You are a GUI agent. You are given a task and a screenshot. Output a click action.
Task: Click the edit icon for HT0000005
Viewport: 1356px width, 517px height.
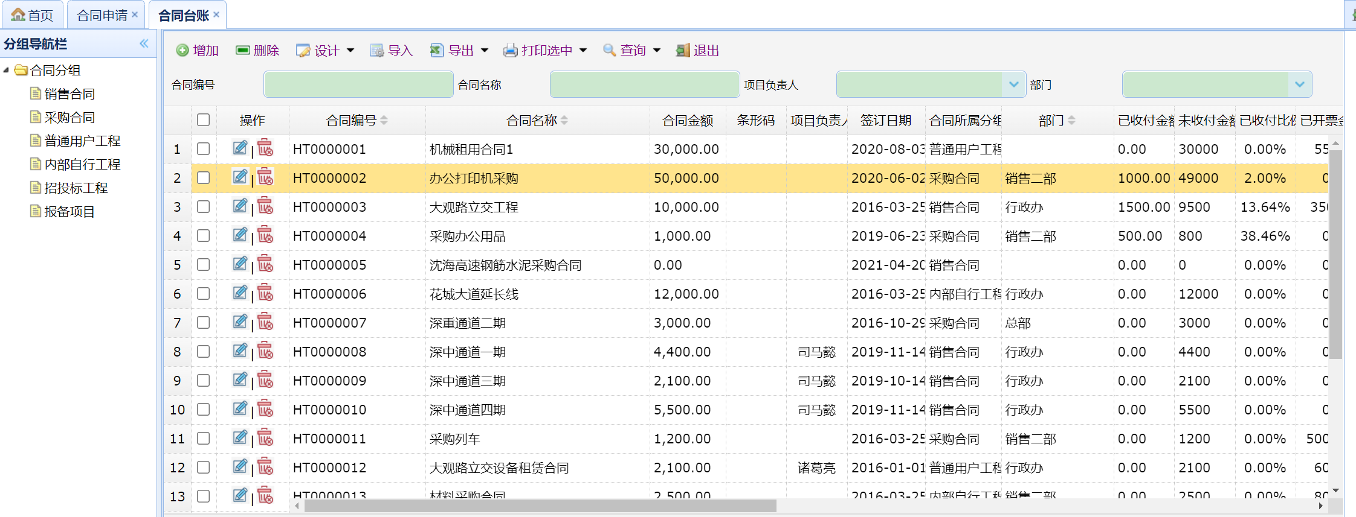[240, 264]
